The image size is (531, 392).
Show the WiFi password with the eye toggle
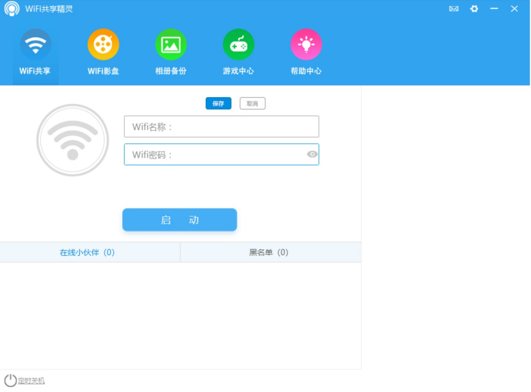tap(312, 154)
